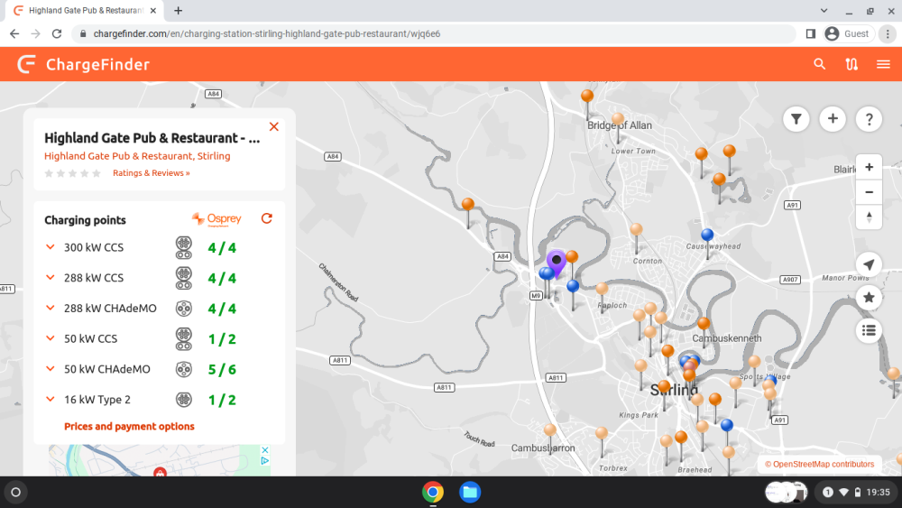Expand the 16 kW Type 2 row

pos(50,399)
